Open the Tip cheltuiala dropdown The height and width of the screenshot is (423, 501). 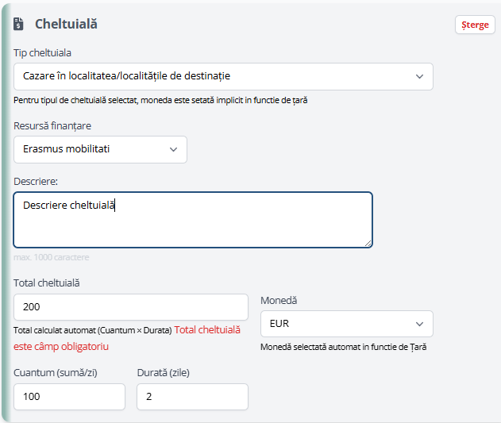coord(223,76)
